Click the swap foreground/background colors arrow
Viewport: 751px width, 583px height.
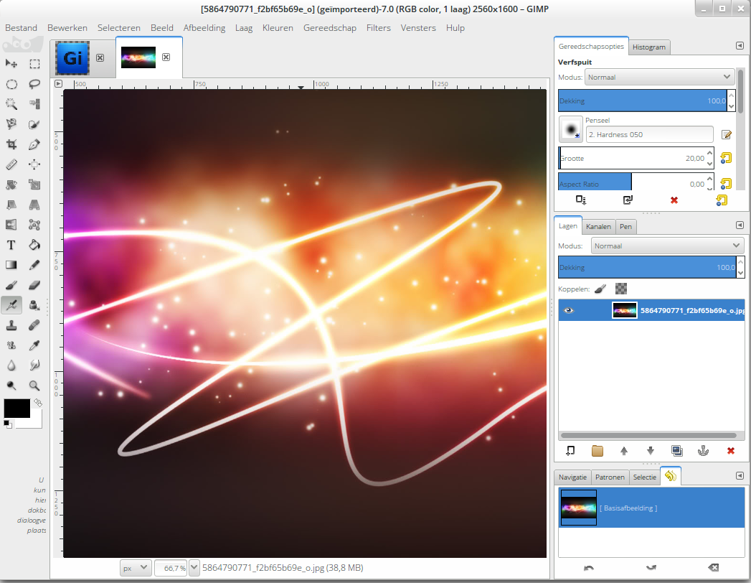pos(38,403)
